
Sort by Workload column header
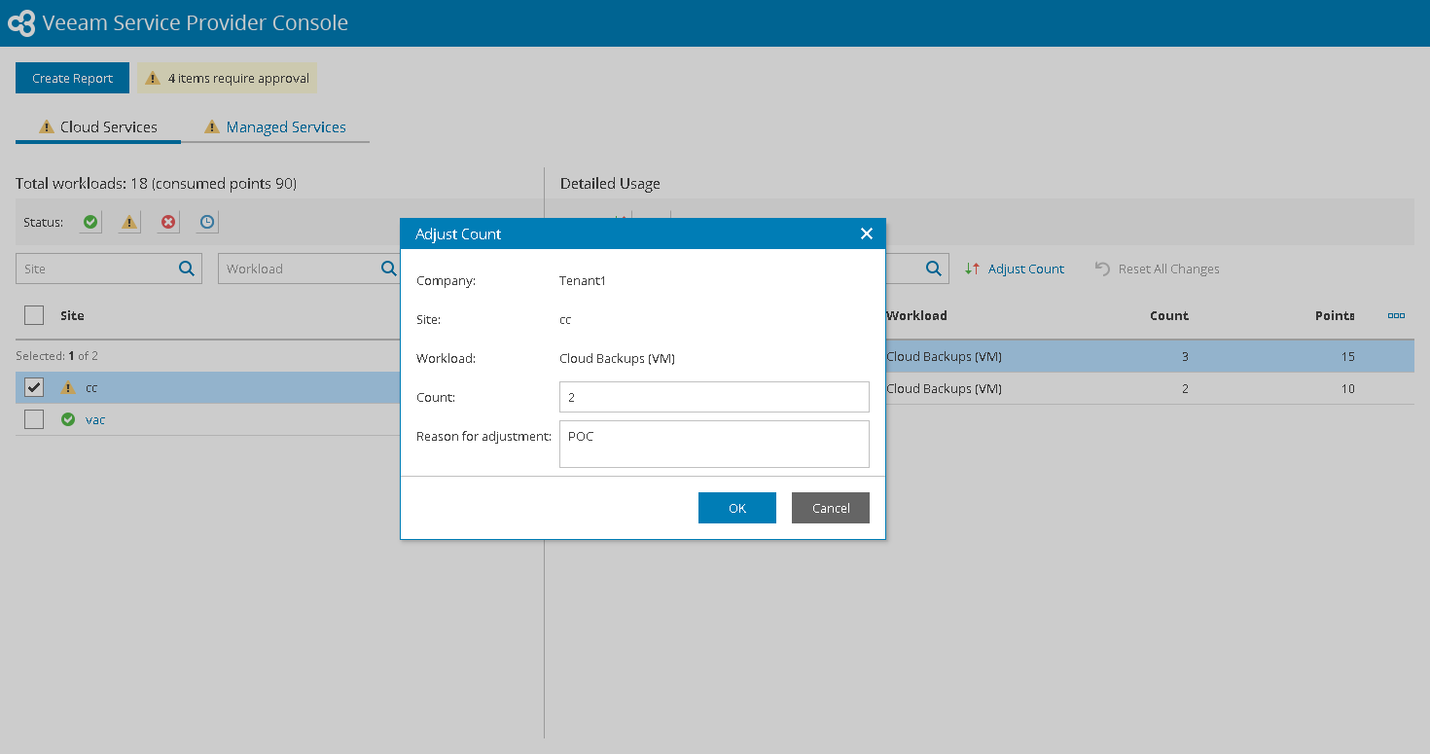(916, 315)
